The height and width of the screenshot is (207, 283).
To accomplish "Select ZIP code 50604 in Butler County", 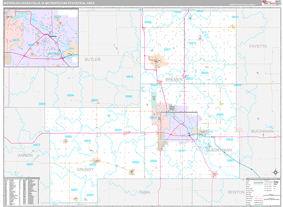I will tap(70, 96).
